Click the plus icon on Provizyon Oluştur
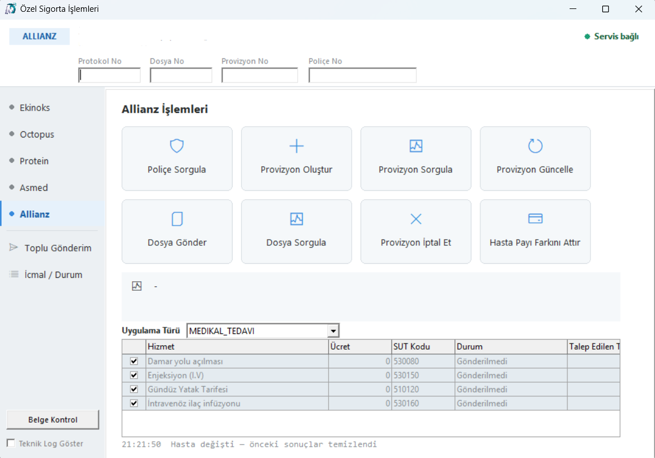Screen dimensions: 655x458 tap(296, 146)
